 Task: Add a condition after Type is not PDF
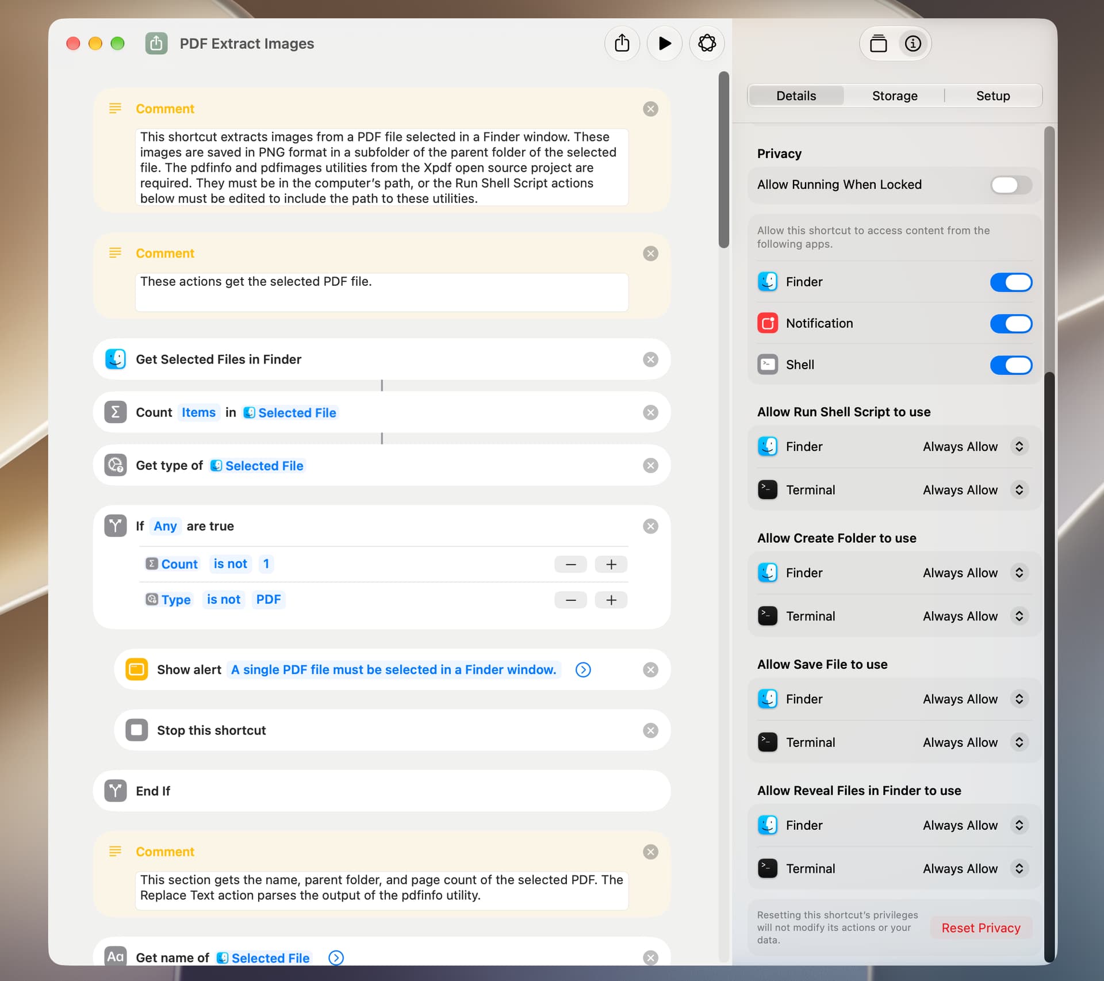click(x=611, y=600)
